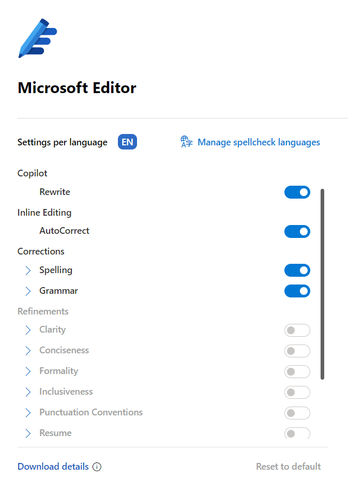The width and height of the screenshot is (348, 494).
Task: Toggle the Copilot Rewrite switch
Action: (297, 192)
